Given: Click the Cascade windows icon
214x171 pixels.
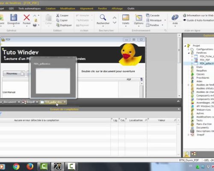Looking at the screenshot, I should coord(148,15).
